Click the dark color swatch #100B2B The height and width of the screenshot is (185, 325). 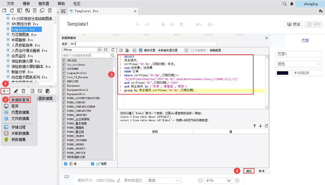pyautogui.click(x=283, y=73)
